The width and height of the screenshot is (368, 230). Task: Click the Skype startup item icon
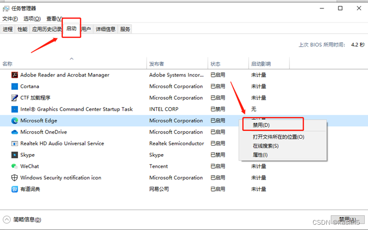(15, 155)
